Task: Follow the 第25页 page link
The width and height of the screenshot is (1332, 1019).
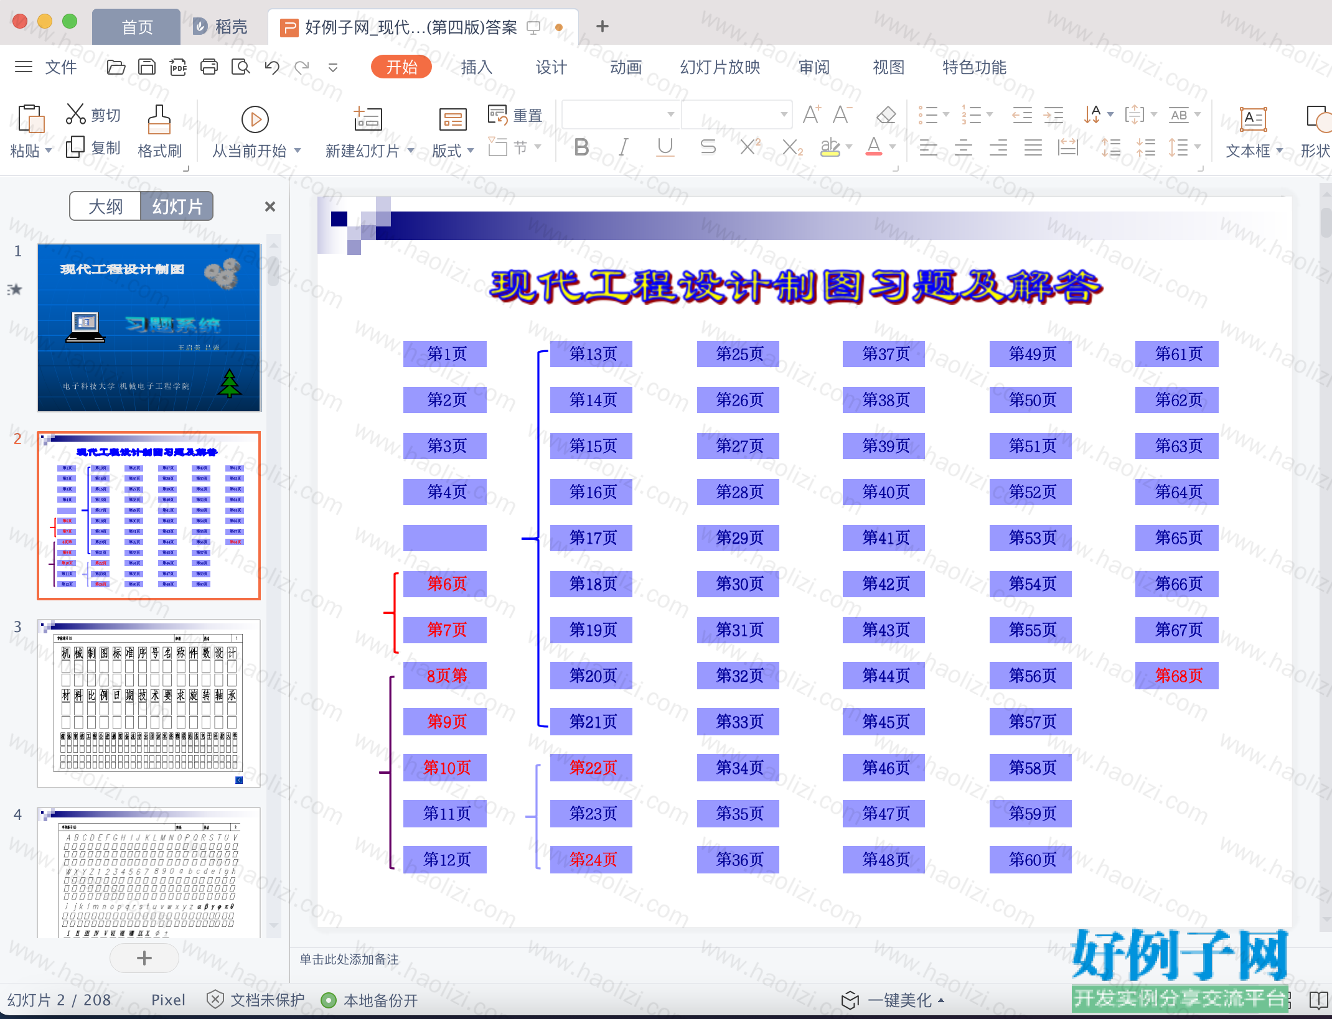Action: [738, 354]
